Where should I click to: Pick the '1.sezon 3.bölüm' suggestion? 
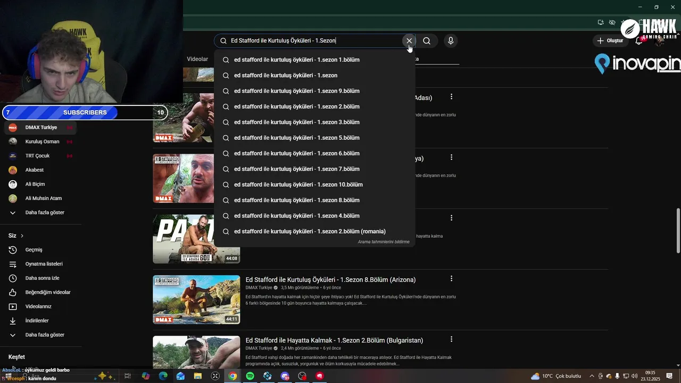click(x=314, y=122)
